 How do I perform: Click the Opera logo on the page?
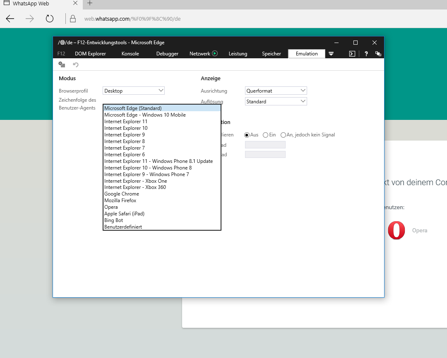pos(396,230)
